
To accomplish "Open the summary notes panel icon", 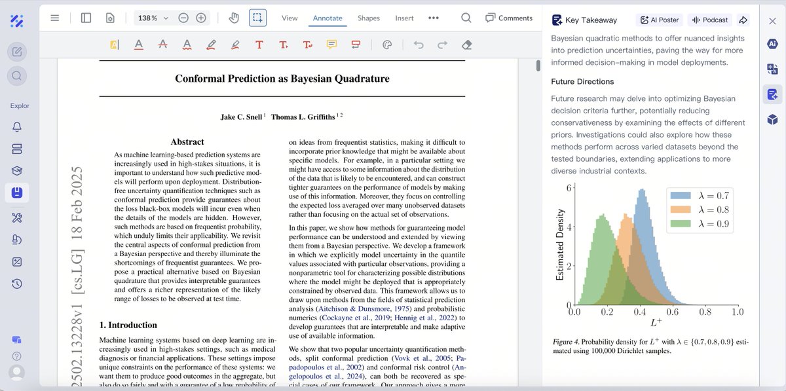I will point(772,94).
